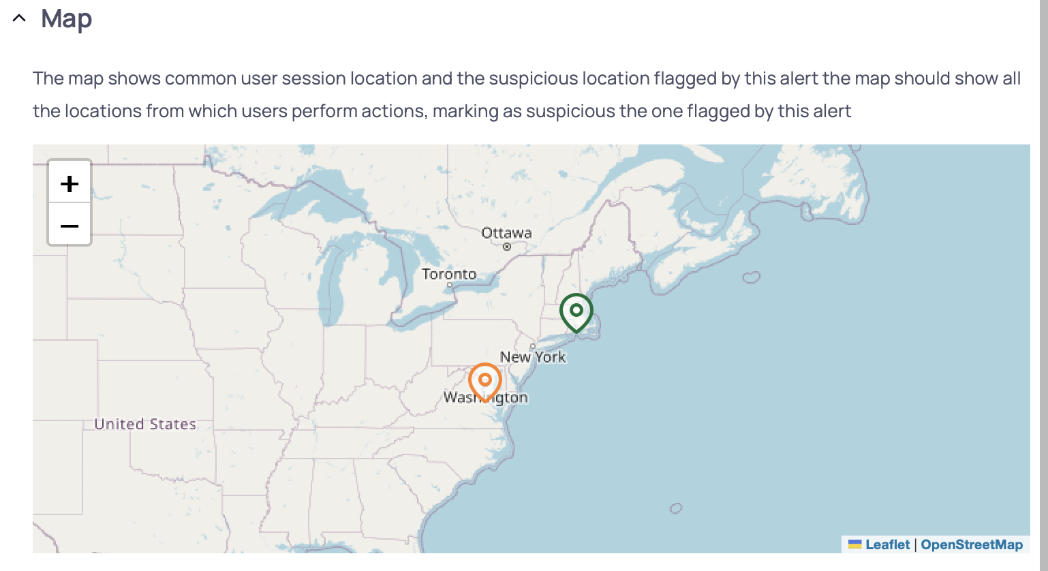Image resolution: width=1048 pixels, height=571 pixels.
Task: Click the Washington label on map
Action: 486,397
